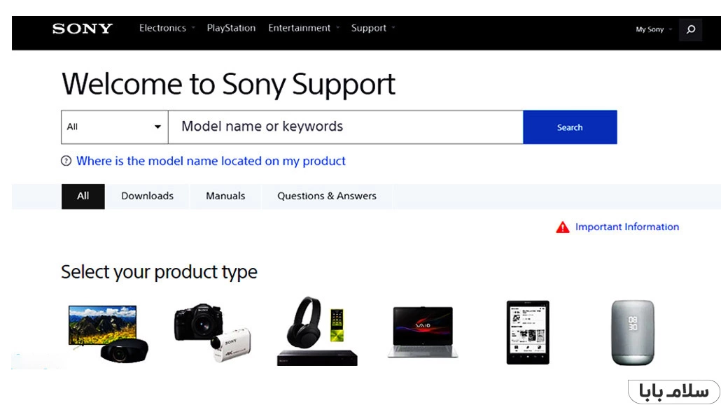Switch to the Downloads tab
721x405 pixels.
(x=147, y=197)
